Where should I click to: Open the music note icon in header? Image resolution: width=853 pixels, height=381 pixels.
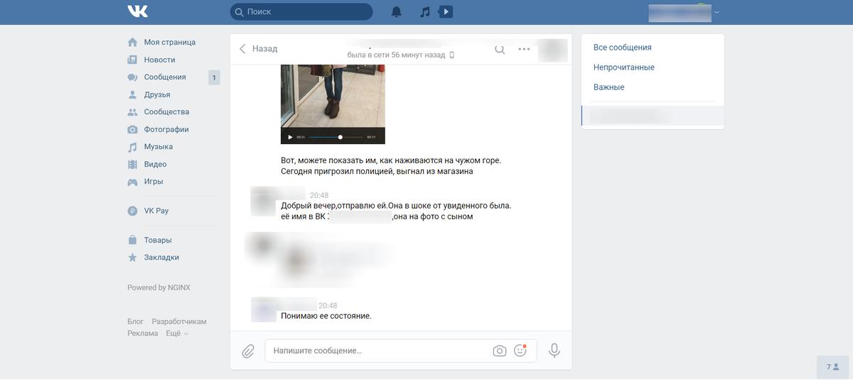click(425, 12)
